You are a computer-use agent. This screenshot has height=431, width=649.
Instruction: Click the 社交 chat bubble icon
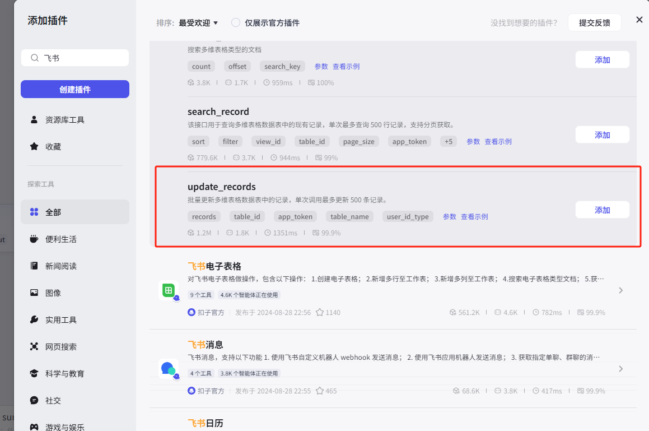34,400
